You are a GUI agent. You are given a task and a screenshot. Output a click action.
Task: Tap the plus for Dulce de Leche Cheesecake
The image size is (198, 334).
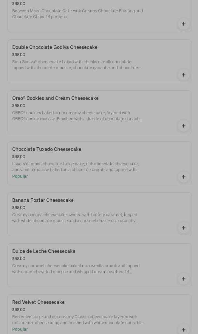(183, 279)
